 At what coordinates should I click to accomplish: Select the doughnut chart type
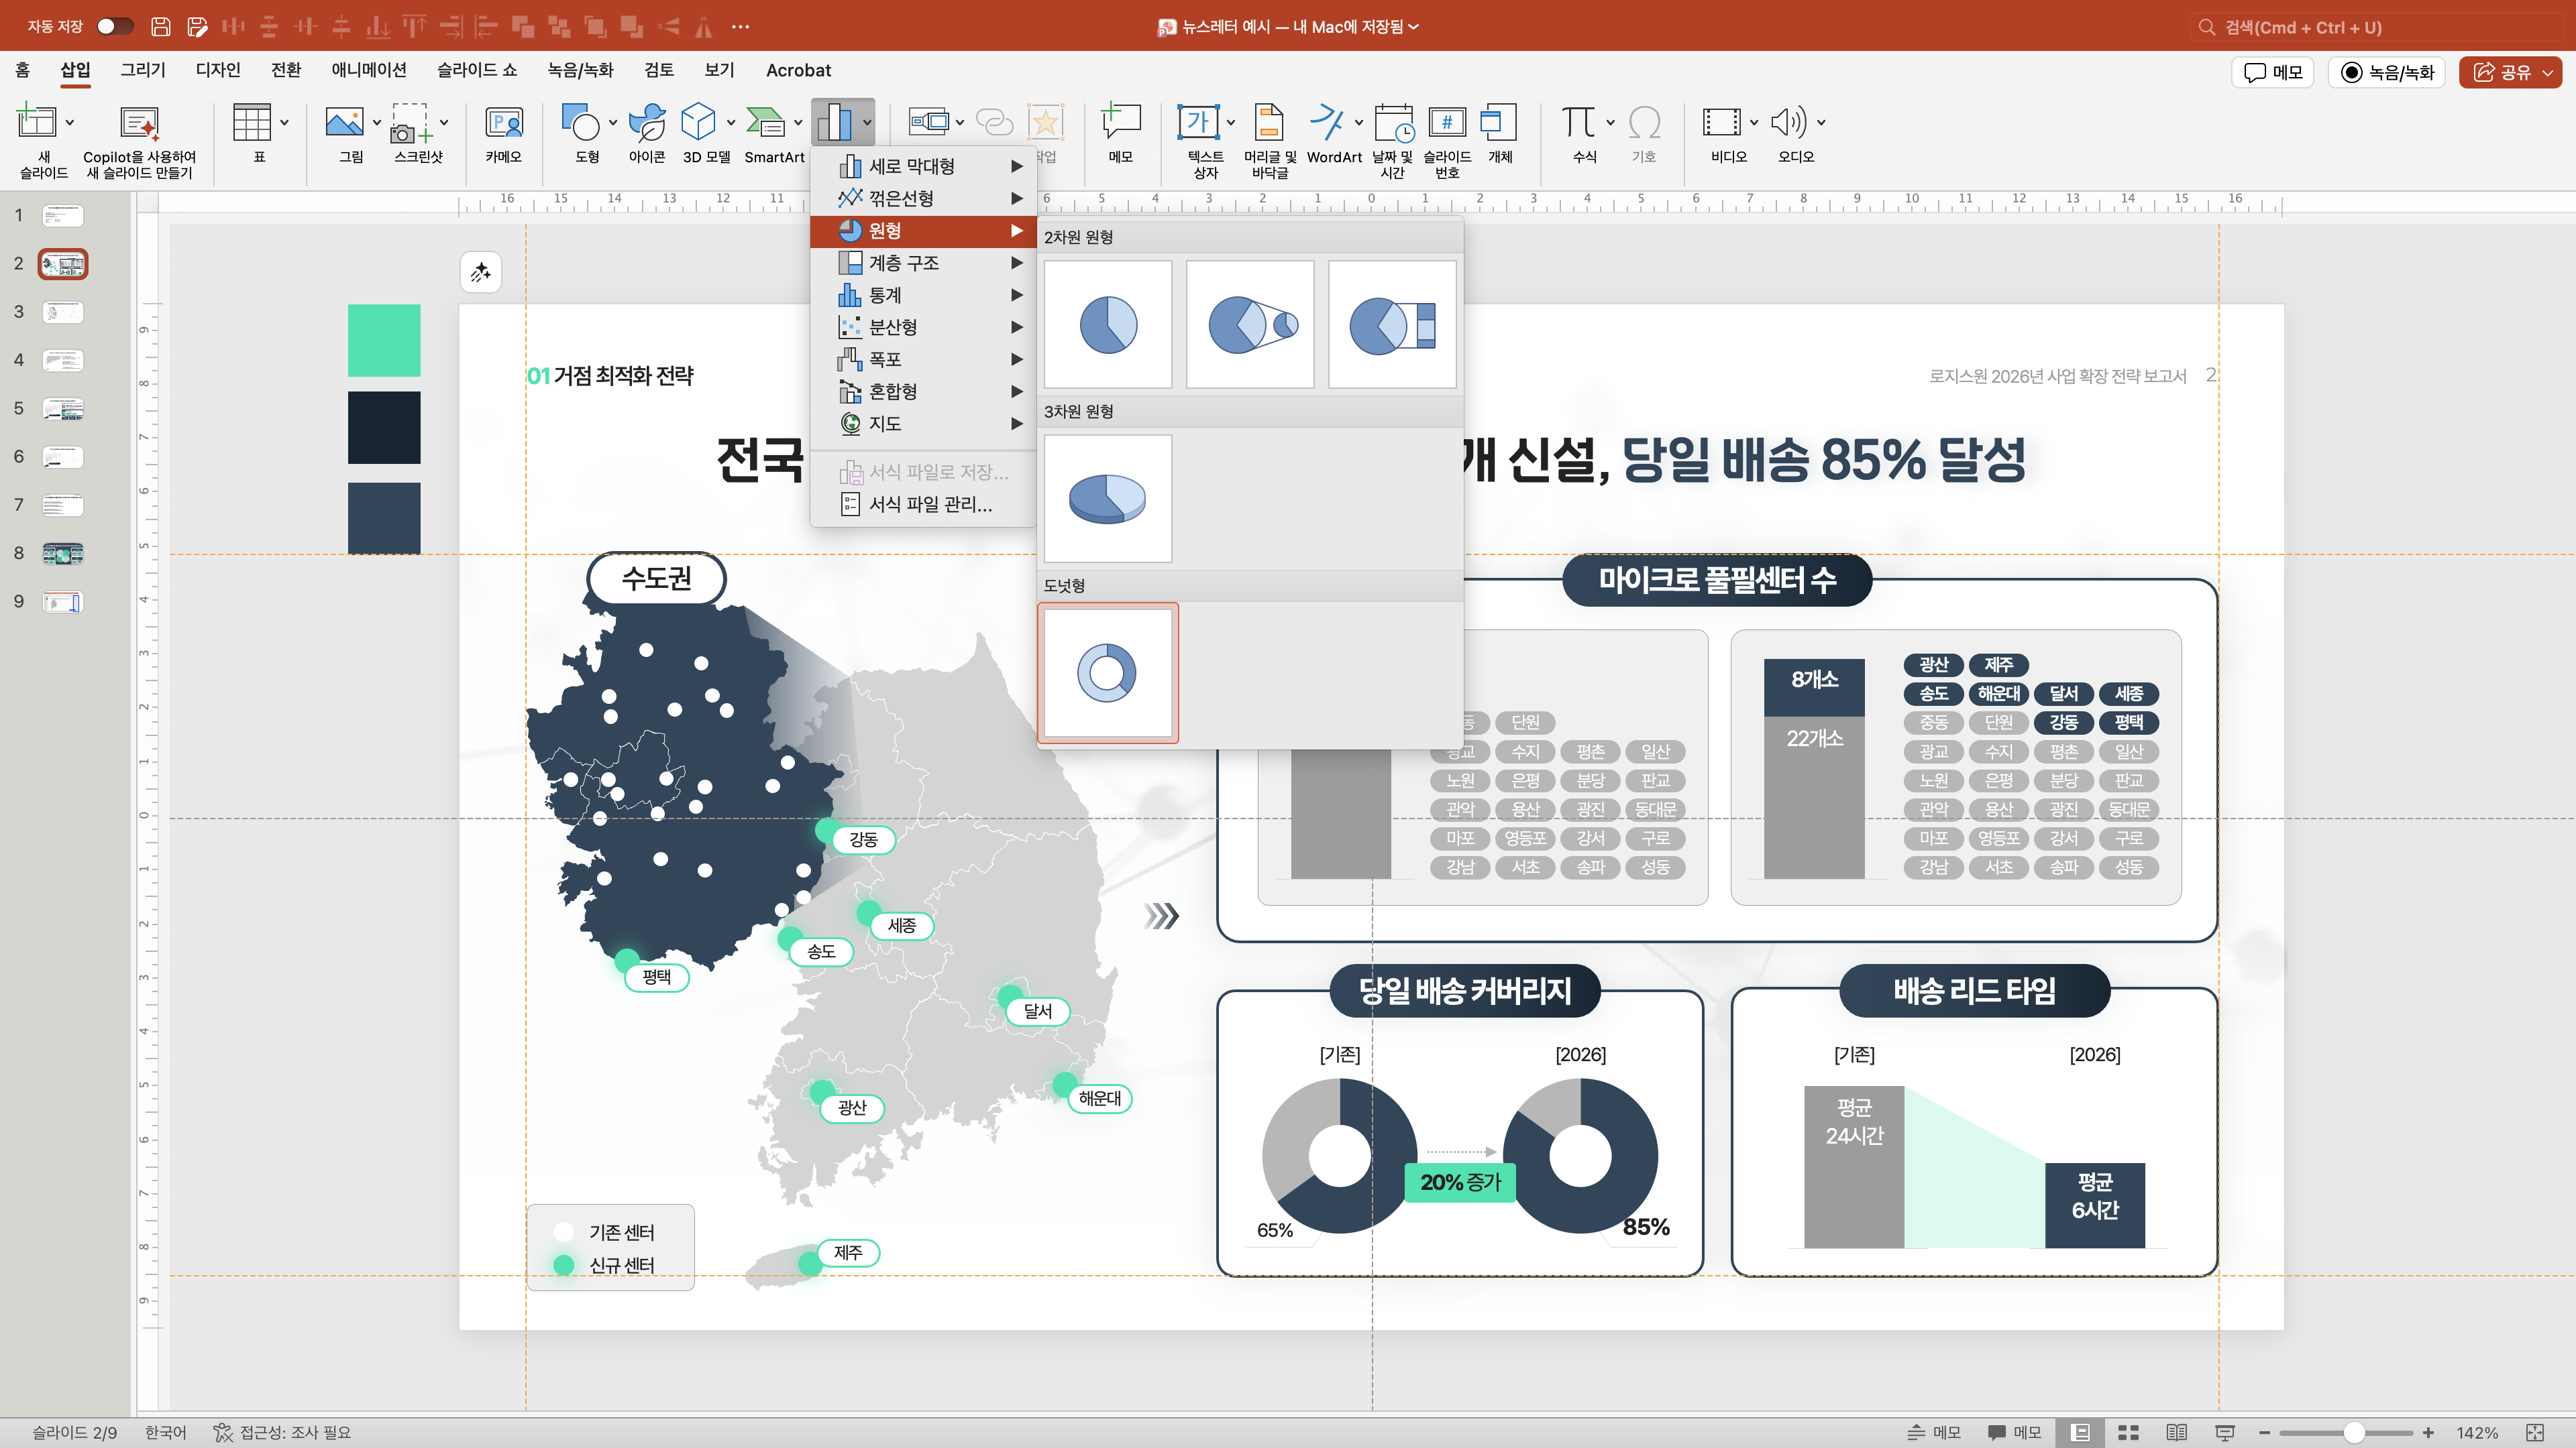(x=1107, y=672)
